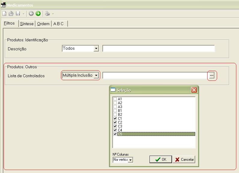Uncheck the C1 checkbox
Screen dimensions: 239x173
pyautogui.click(x=115, y=118)
